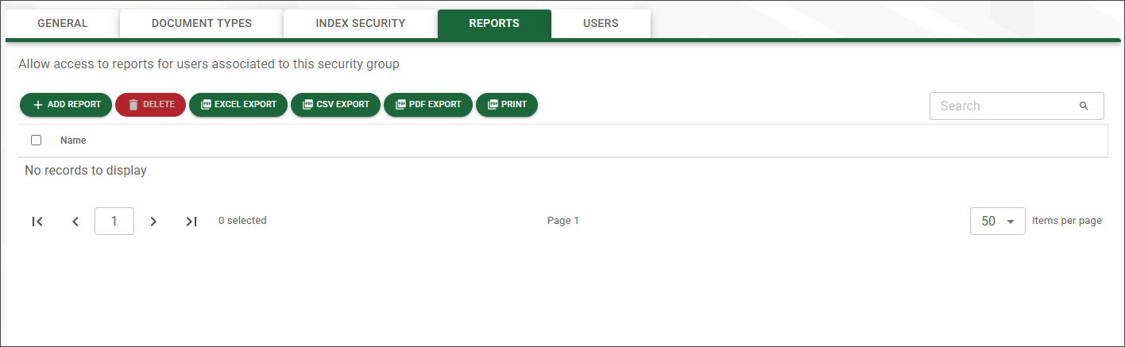Click the CSV Export button
Image resolution: width=1125 pixels, height=347 pixels.
[x=336, y=105]
